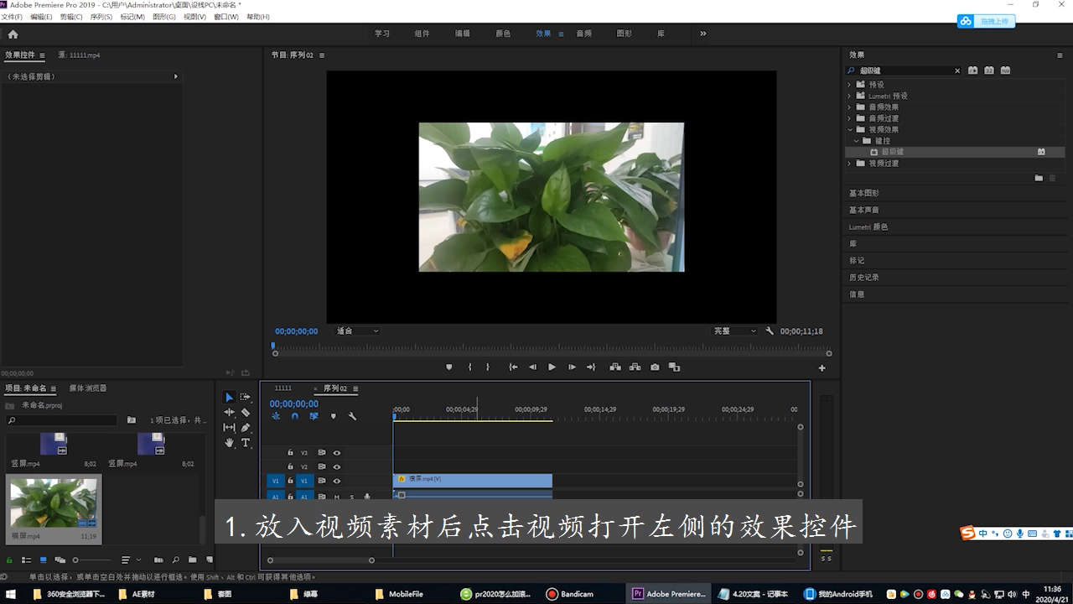1073x604 pixels.
Task: Create new custom bin in Effects
Action: [x=1039, y=178]
